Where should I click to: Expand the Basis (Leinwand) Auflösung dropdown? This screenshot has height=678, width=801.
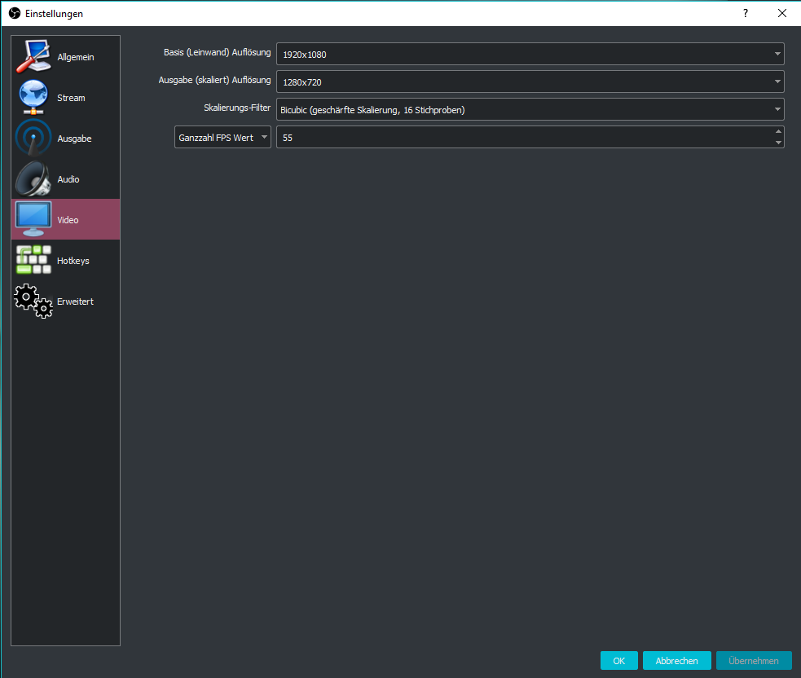[x=530, y=55]
